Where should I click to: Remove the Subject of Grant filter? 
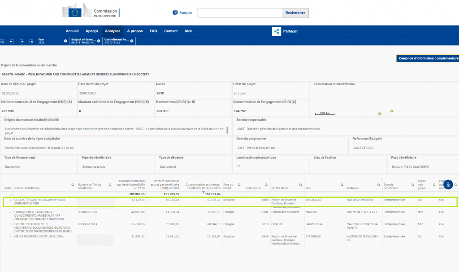(x=99, y=41)
